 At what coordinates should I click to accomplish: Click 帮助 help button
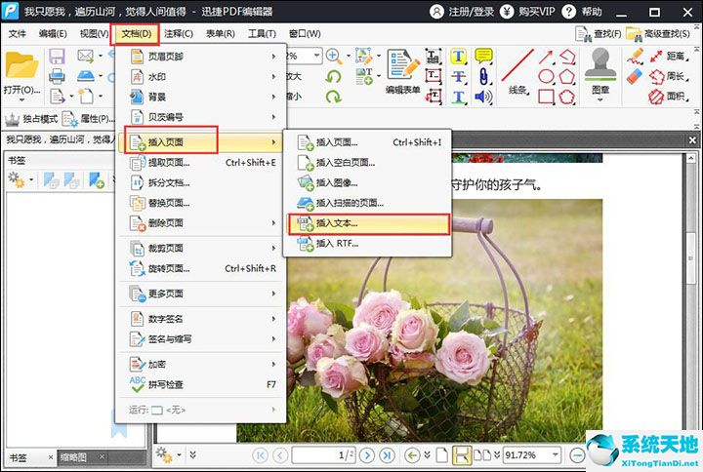pos(582,12)
